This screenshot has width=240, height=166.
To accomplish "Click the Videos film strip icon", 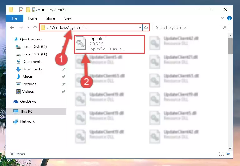I will pos(18,92).
